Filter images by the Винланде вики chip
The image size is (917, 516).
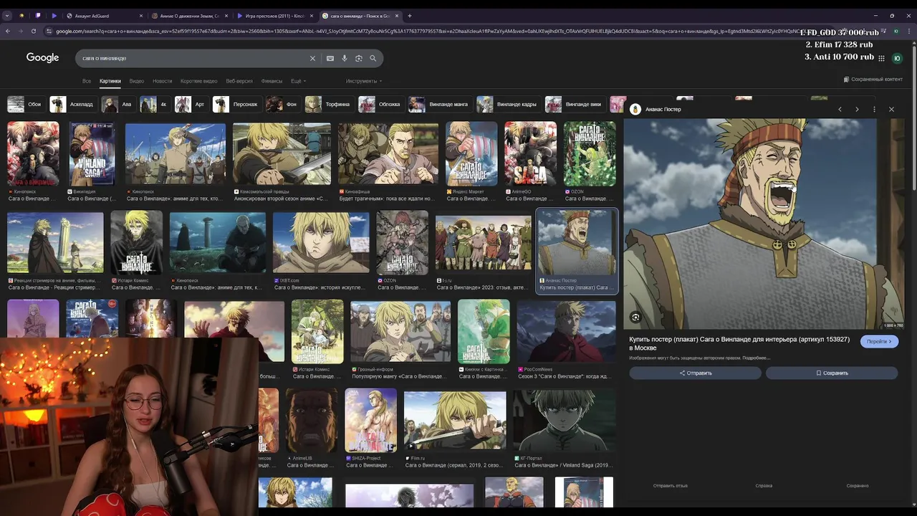coord(575,105)
